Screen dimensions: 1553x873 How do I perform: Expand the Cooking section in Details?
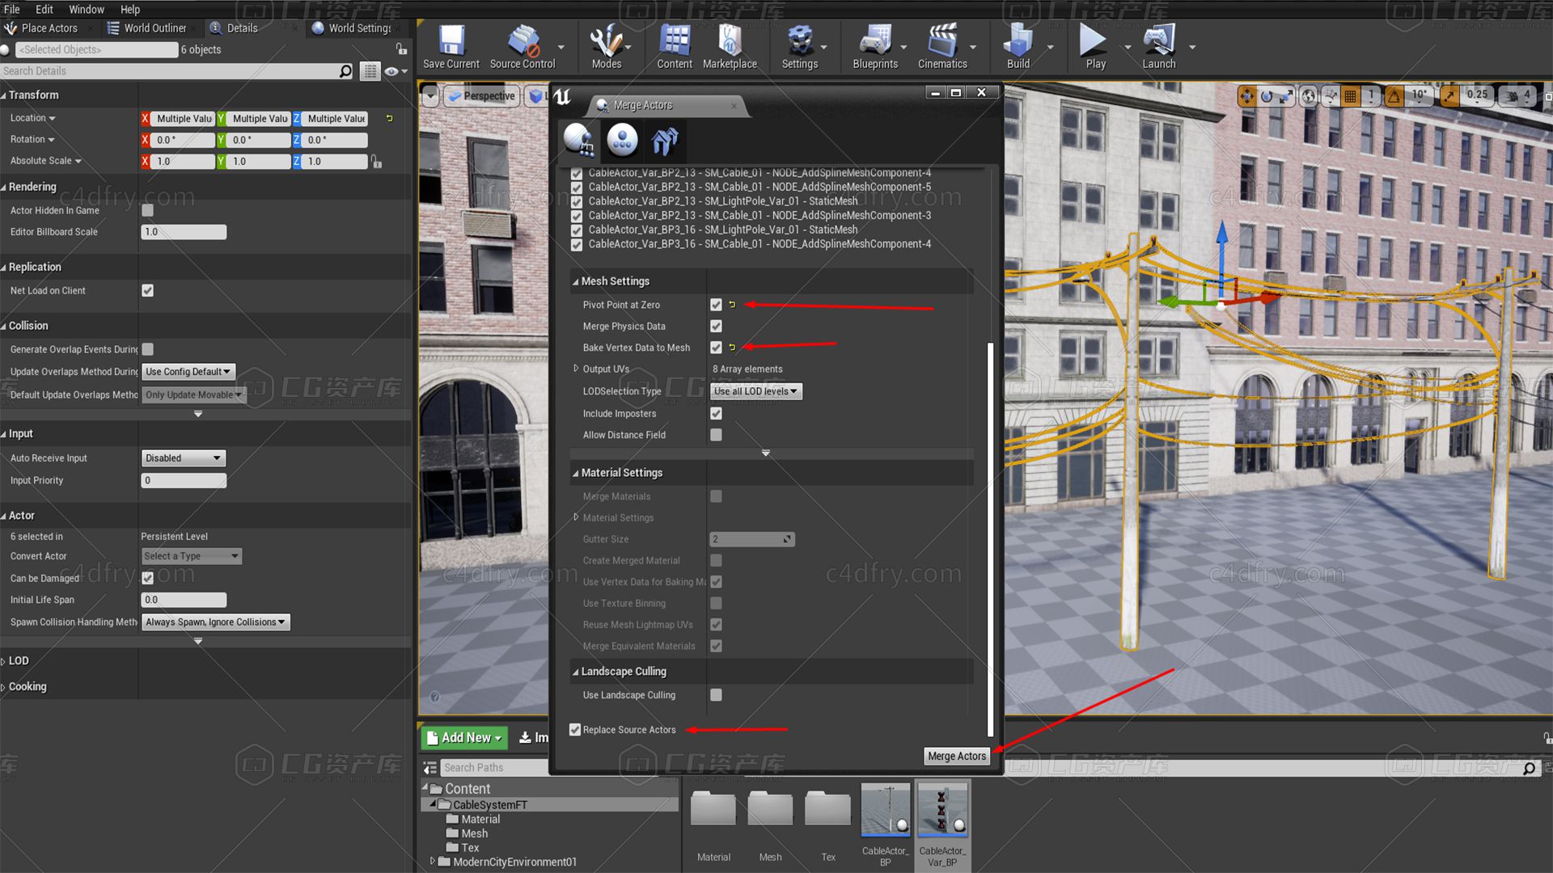[x=3, y=687]
